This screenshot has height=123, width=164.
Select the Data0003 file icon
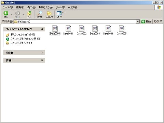point(95,28)
